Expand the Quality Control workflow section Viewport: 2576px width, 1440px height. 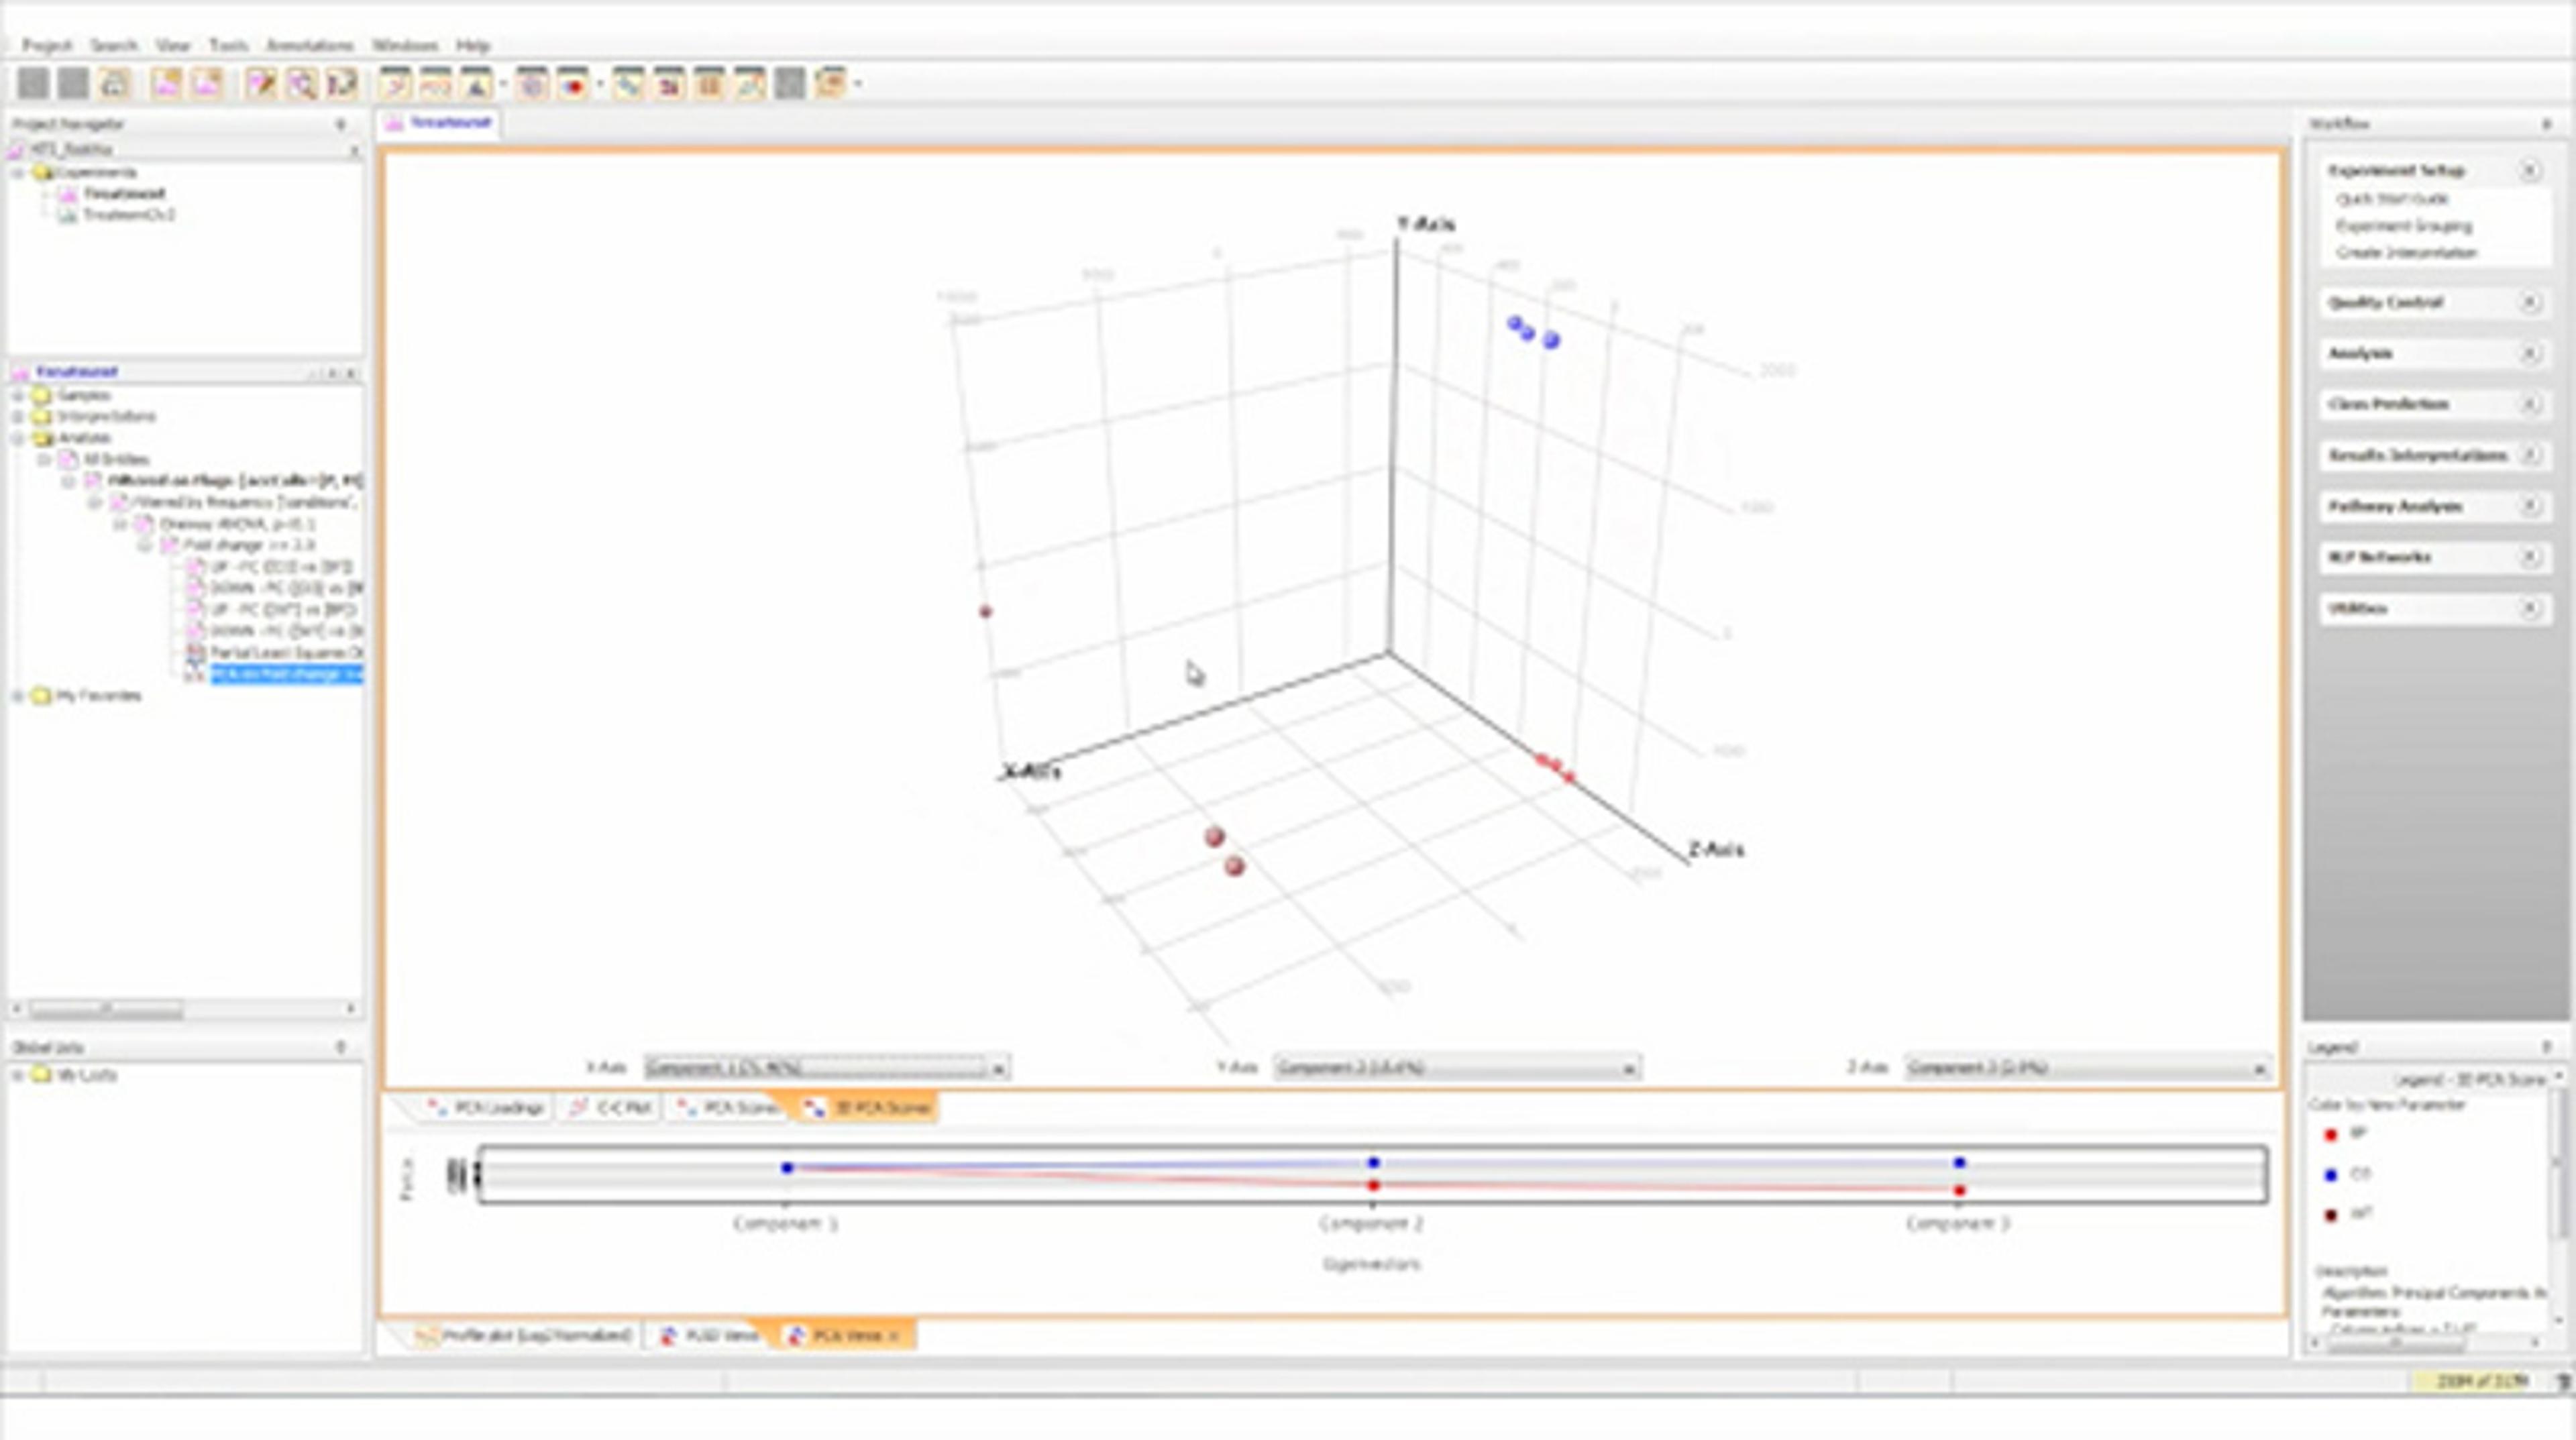point(2529,303)
